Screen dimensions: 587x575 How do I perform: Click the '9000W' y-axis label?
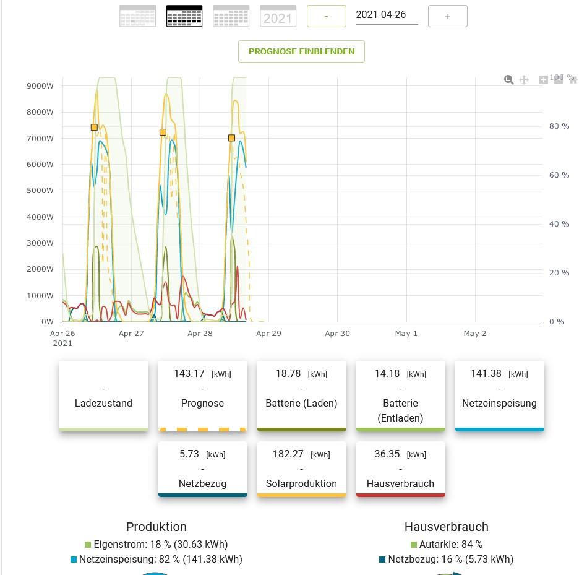coord(40,86)
